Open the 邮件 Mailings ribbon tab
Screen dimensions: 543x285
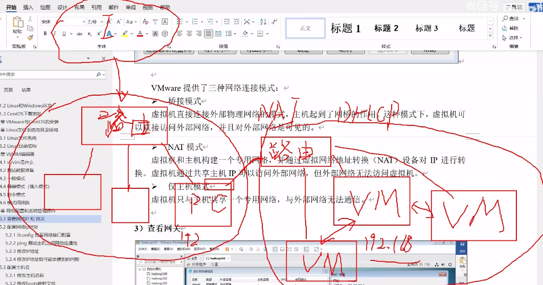[113, 7]
